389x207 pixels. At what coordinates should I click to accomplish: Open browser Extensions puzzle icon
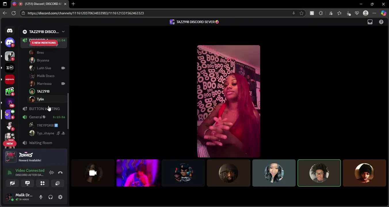click(x=321, y=13)
